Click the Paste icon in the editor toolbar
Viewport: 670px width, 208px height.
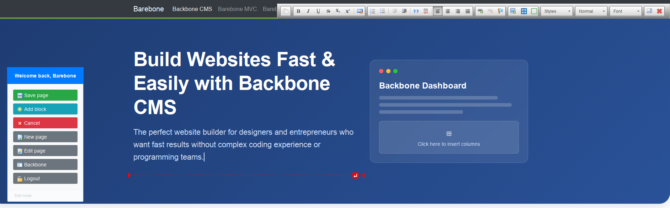point(286,11)
